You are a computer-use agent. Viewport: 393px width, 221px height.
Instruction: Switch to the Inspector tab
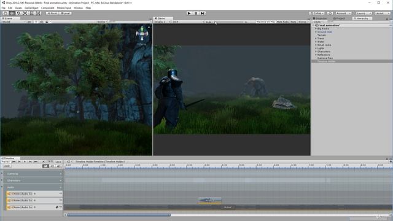[x=320, y=18]
